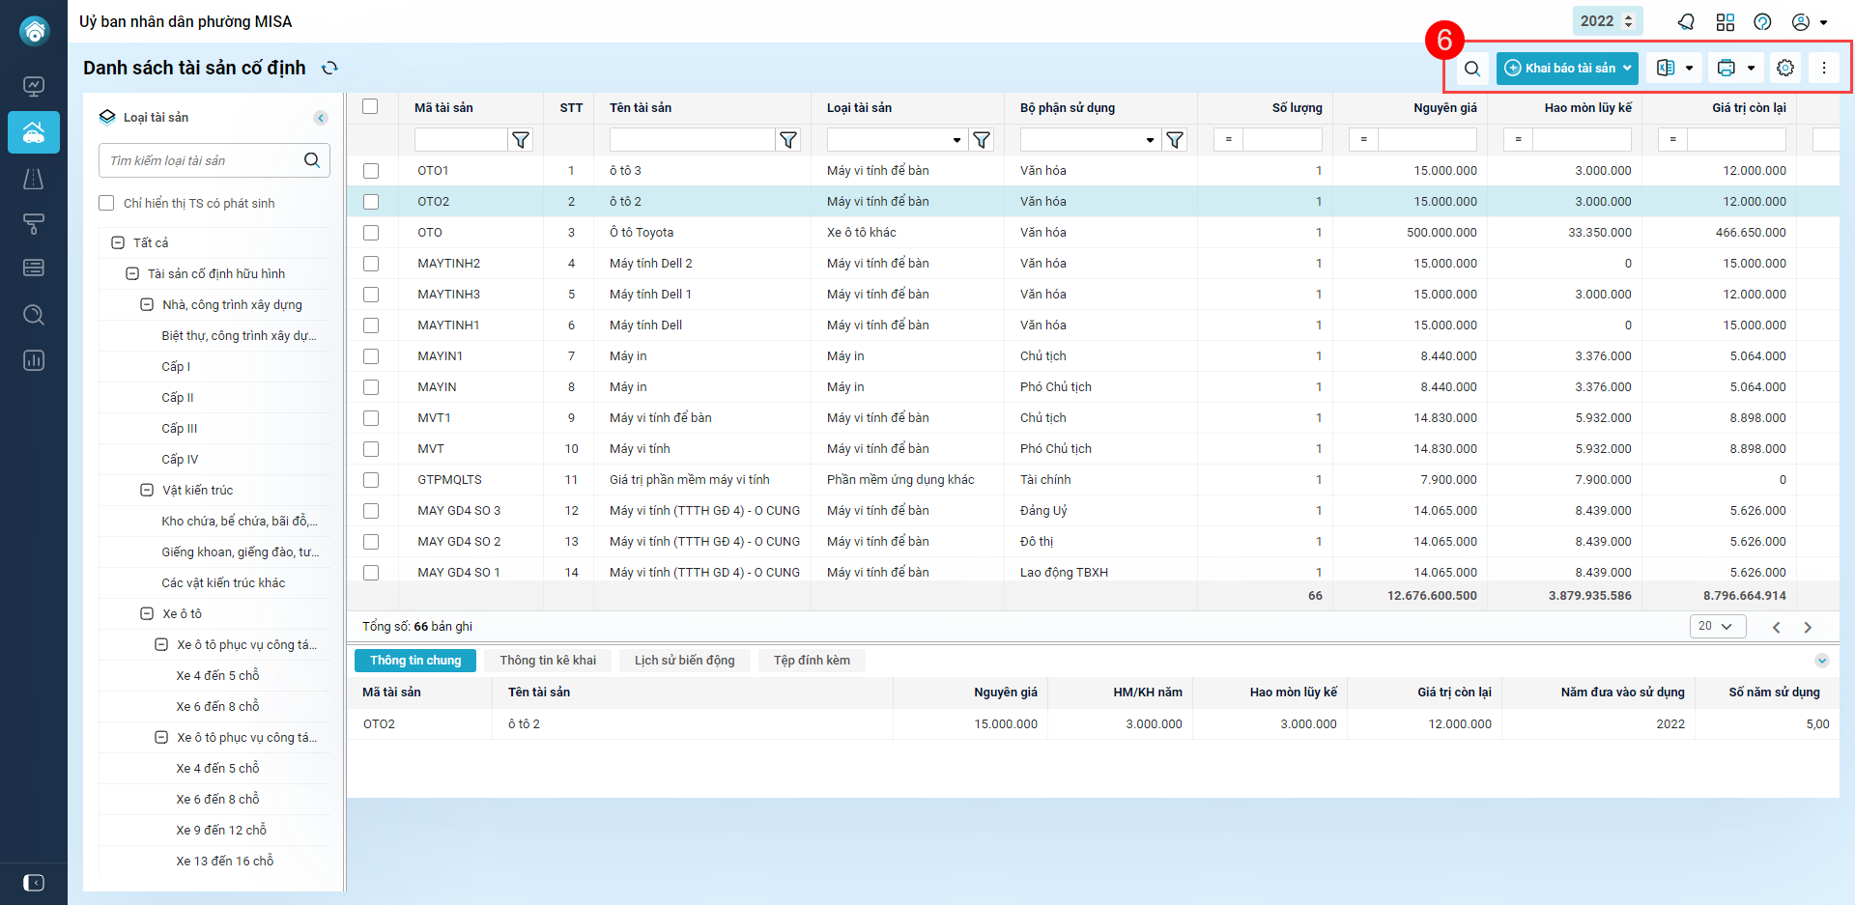The height and width of the screenshot is (905, 1855).
Task: Open the Loại tài sản filter dropdown
Action: click(956, 140)
